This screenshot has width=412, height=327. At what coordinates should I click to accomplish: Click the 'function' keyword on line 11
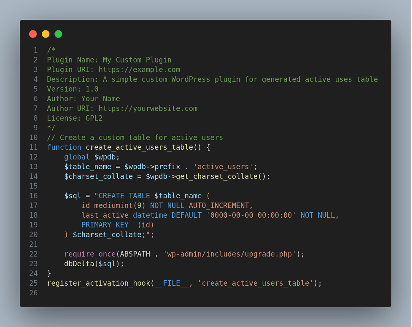(x=64, y=147)
